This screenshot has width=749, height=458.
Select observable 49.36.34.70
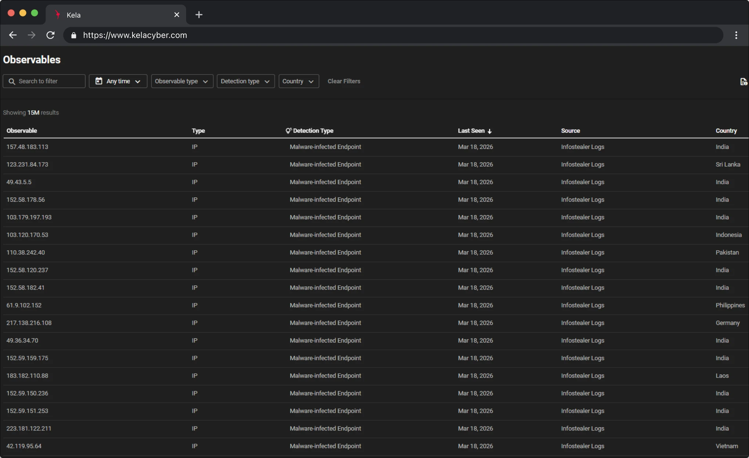pyautogui.click(x=22, y=341)
